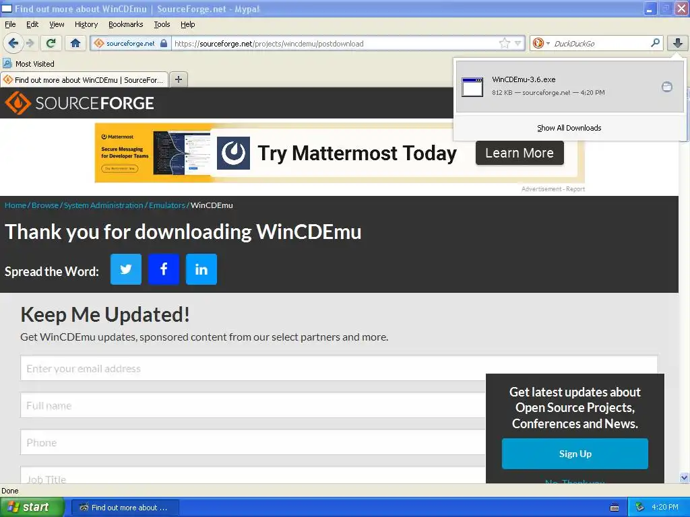The height and width of the screenshot is (517, 690).
Task: Open the Bookmarks menu
Action: point(126,24)
